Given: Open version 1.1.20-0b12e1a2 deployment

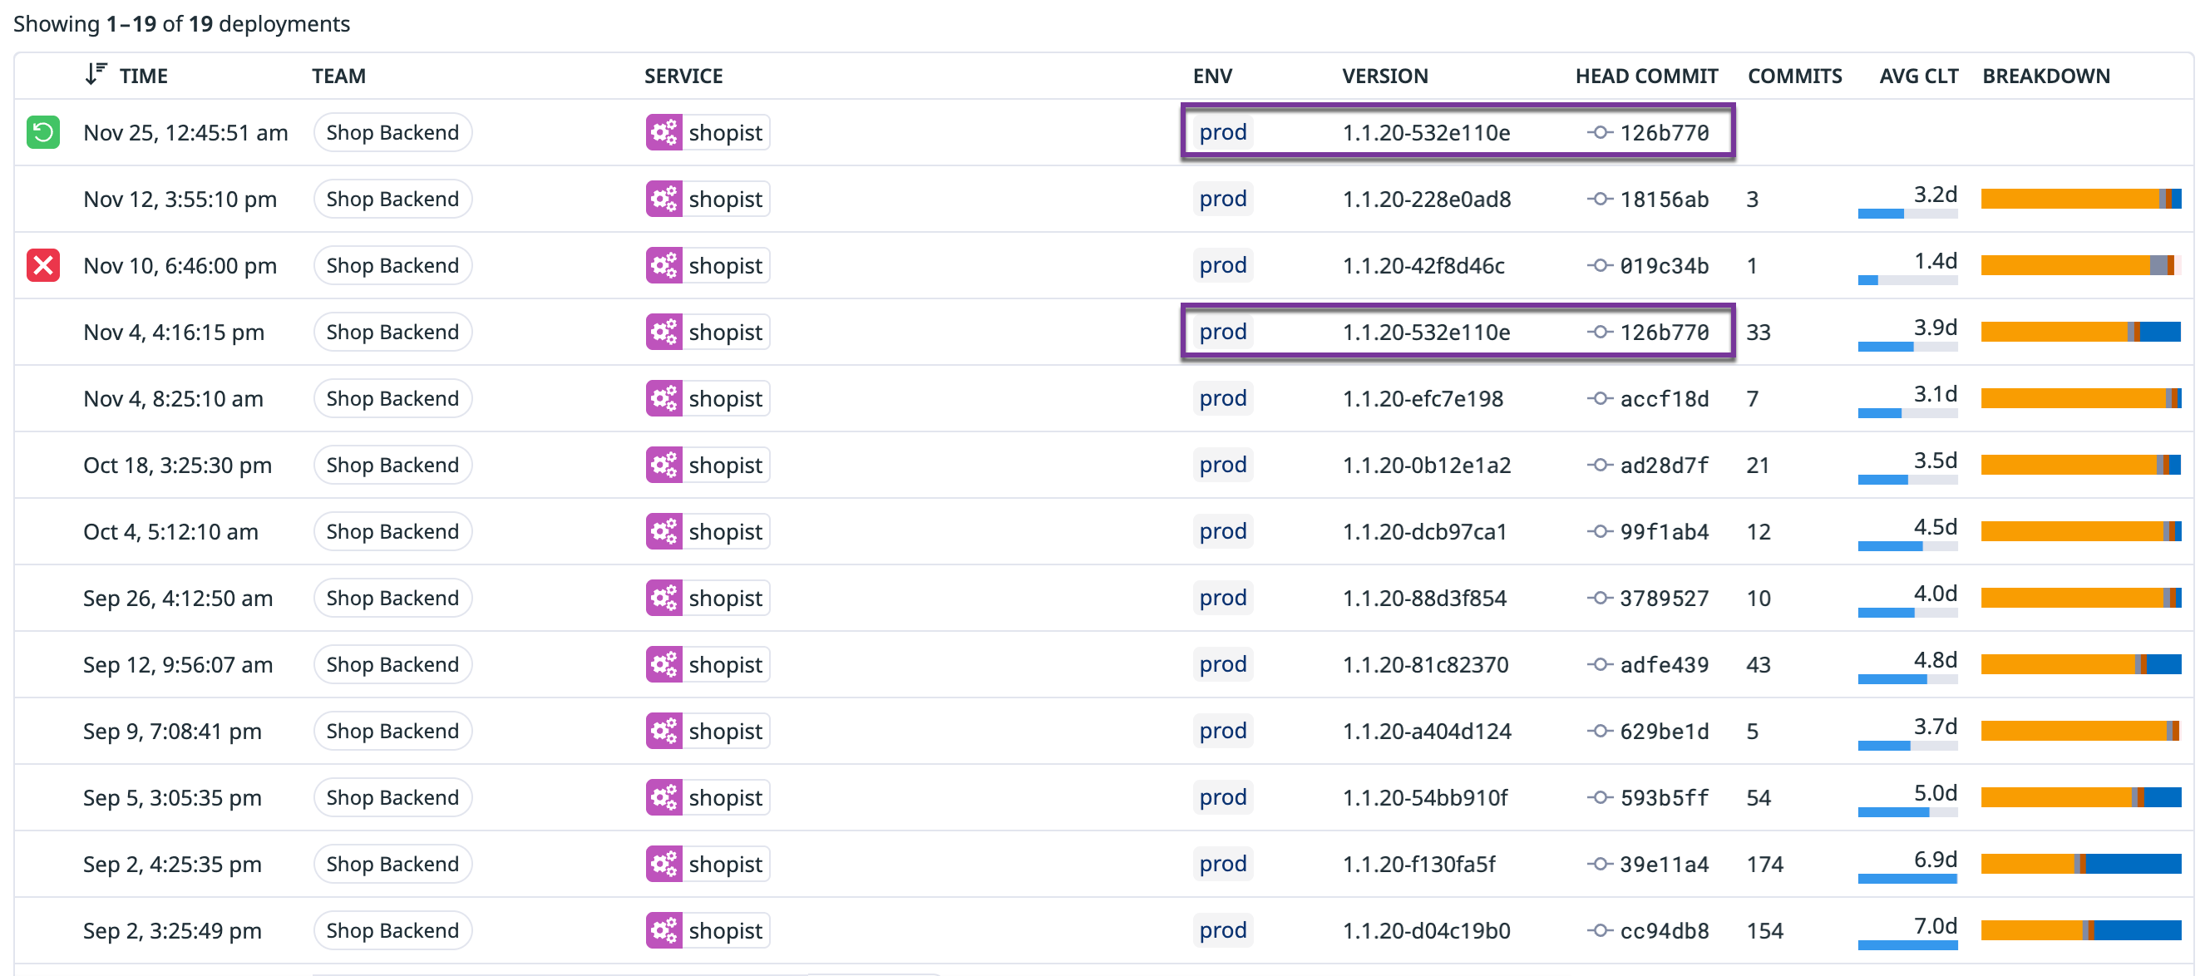Looking at the screenshot, I should click(1426, 465).
